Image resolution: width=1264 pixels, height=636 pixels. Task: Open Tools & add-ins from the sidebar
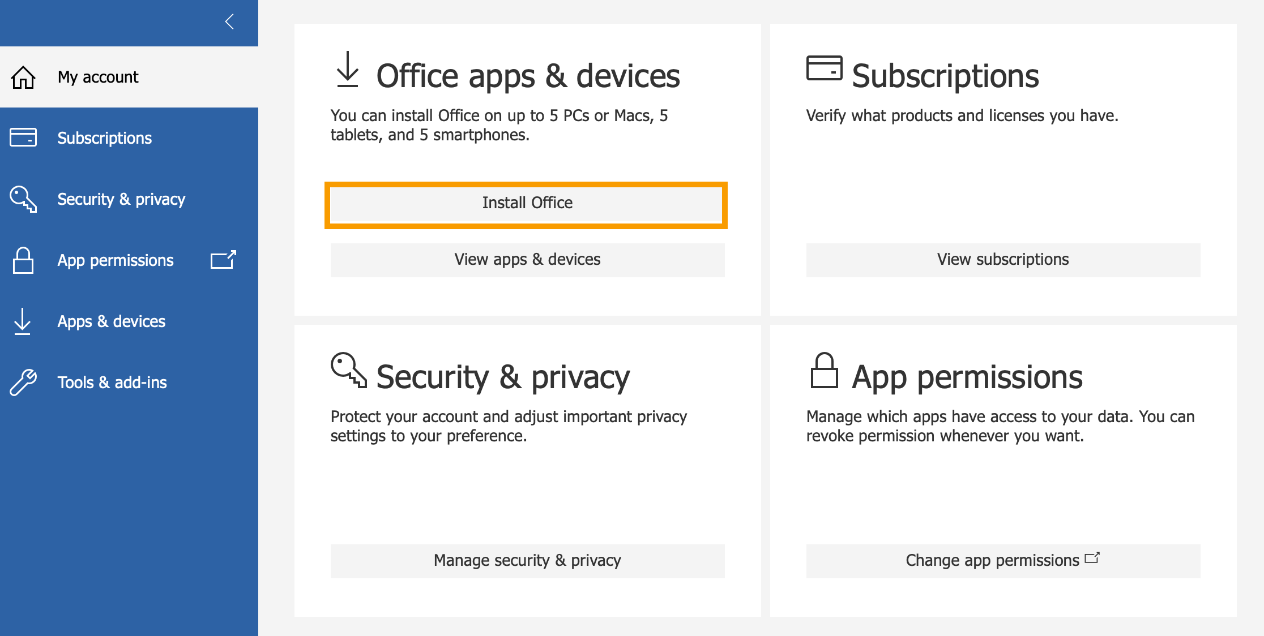[x=112, y=383]
